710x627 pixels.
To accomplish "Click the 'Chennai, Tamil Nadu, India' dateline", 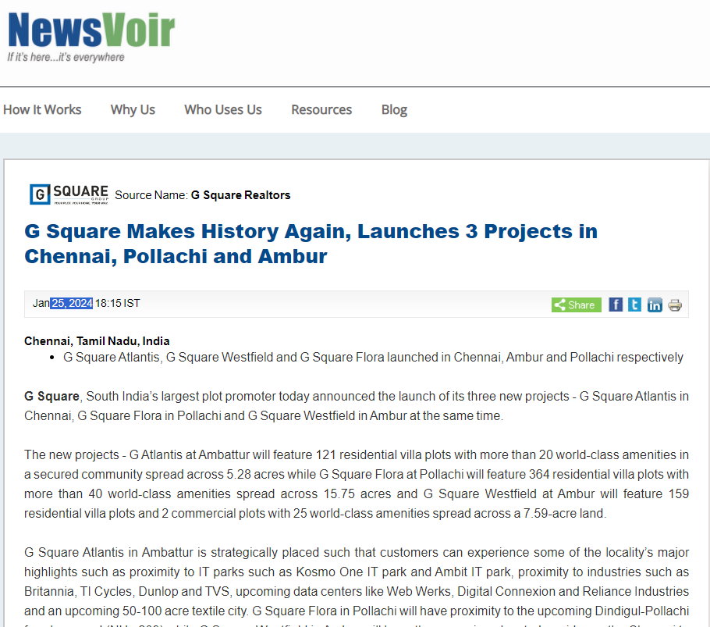I will click(x=97, y=340).
